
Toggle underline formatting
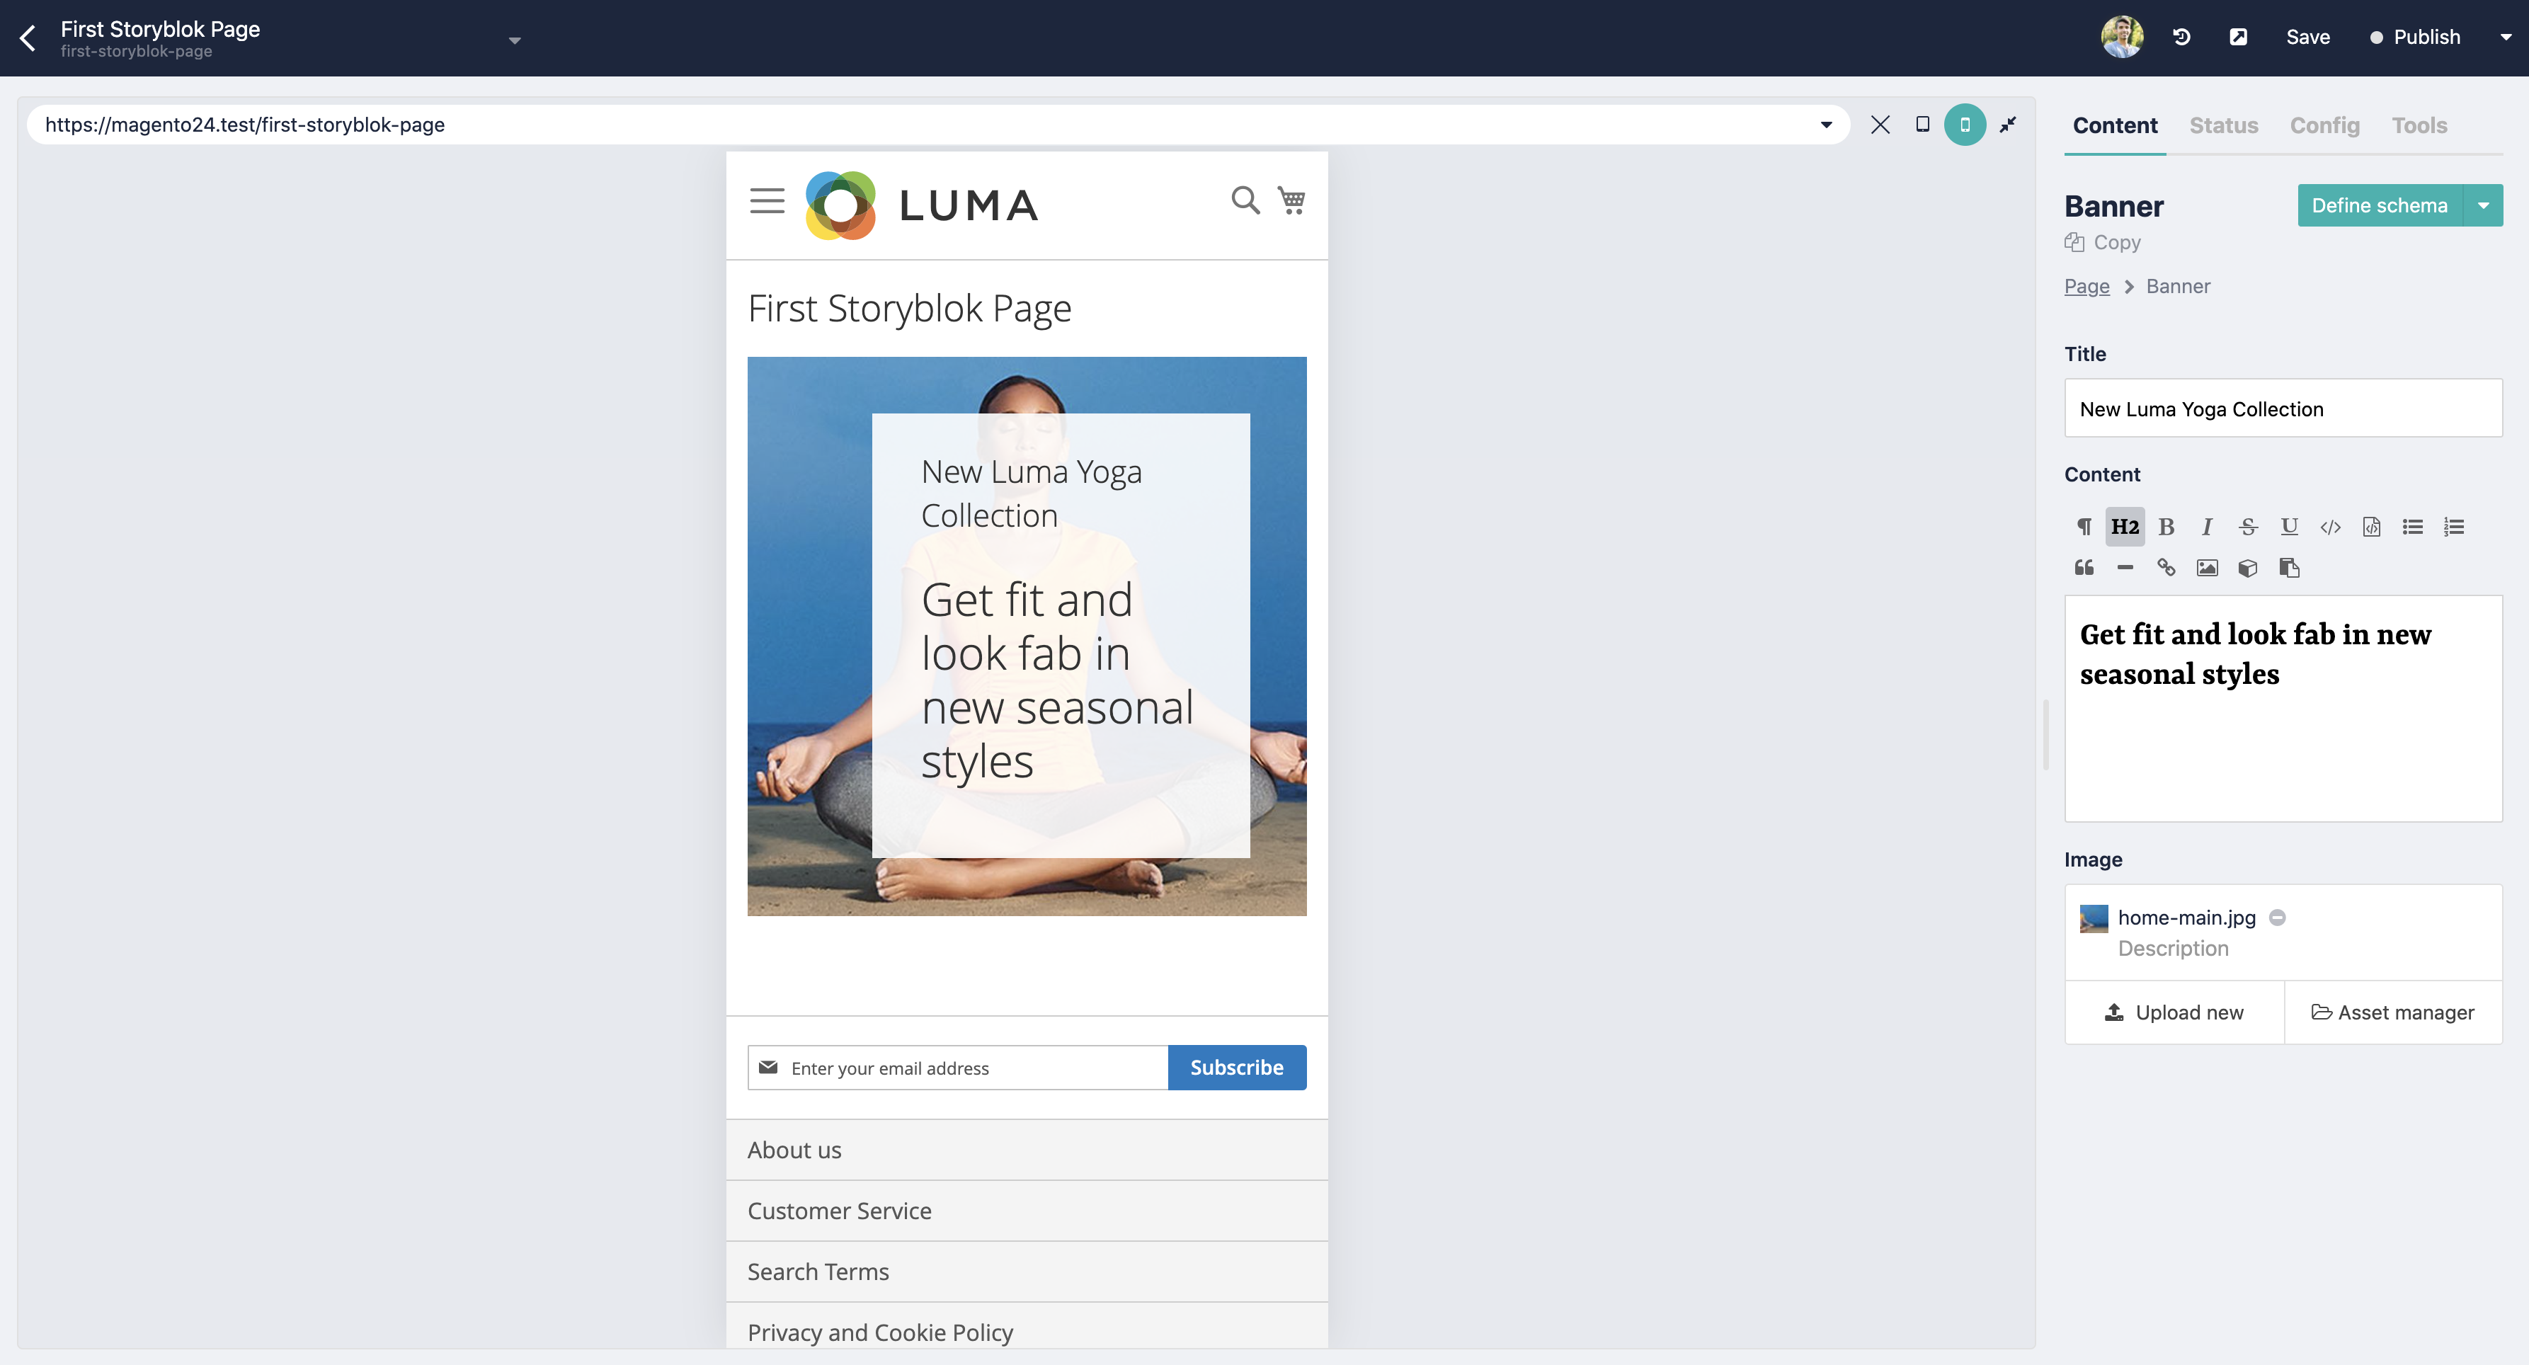pyautogui.click(x=2290, y=527)
